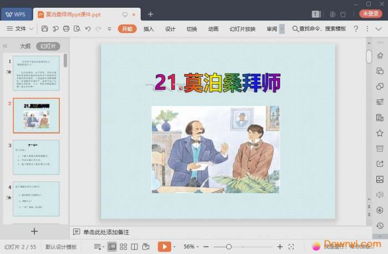The image size is (388, 254).
Task: Click the Save icon
Action: pyautogui.click(x=44, y=29)
